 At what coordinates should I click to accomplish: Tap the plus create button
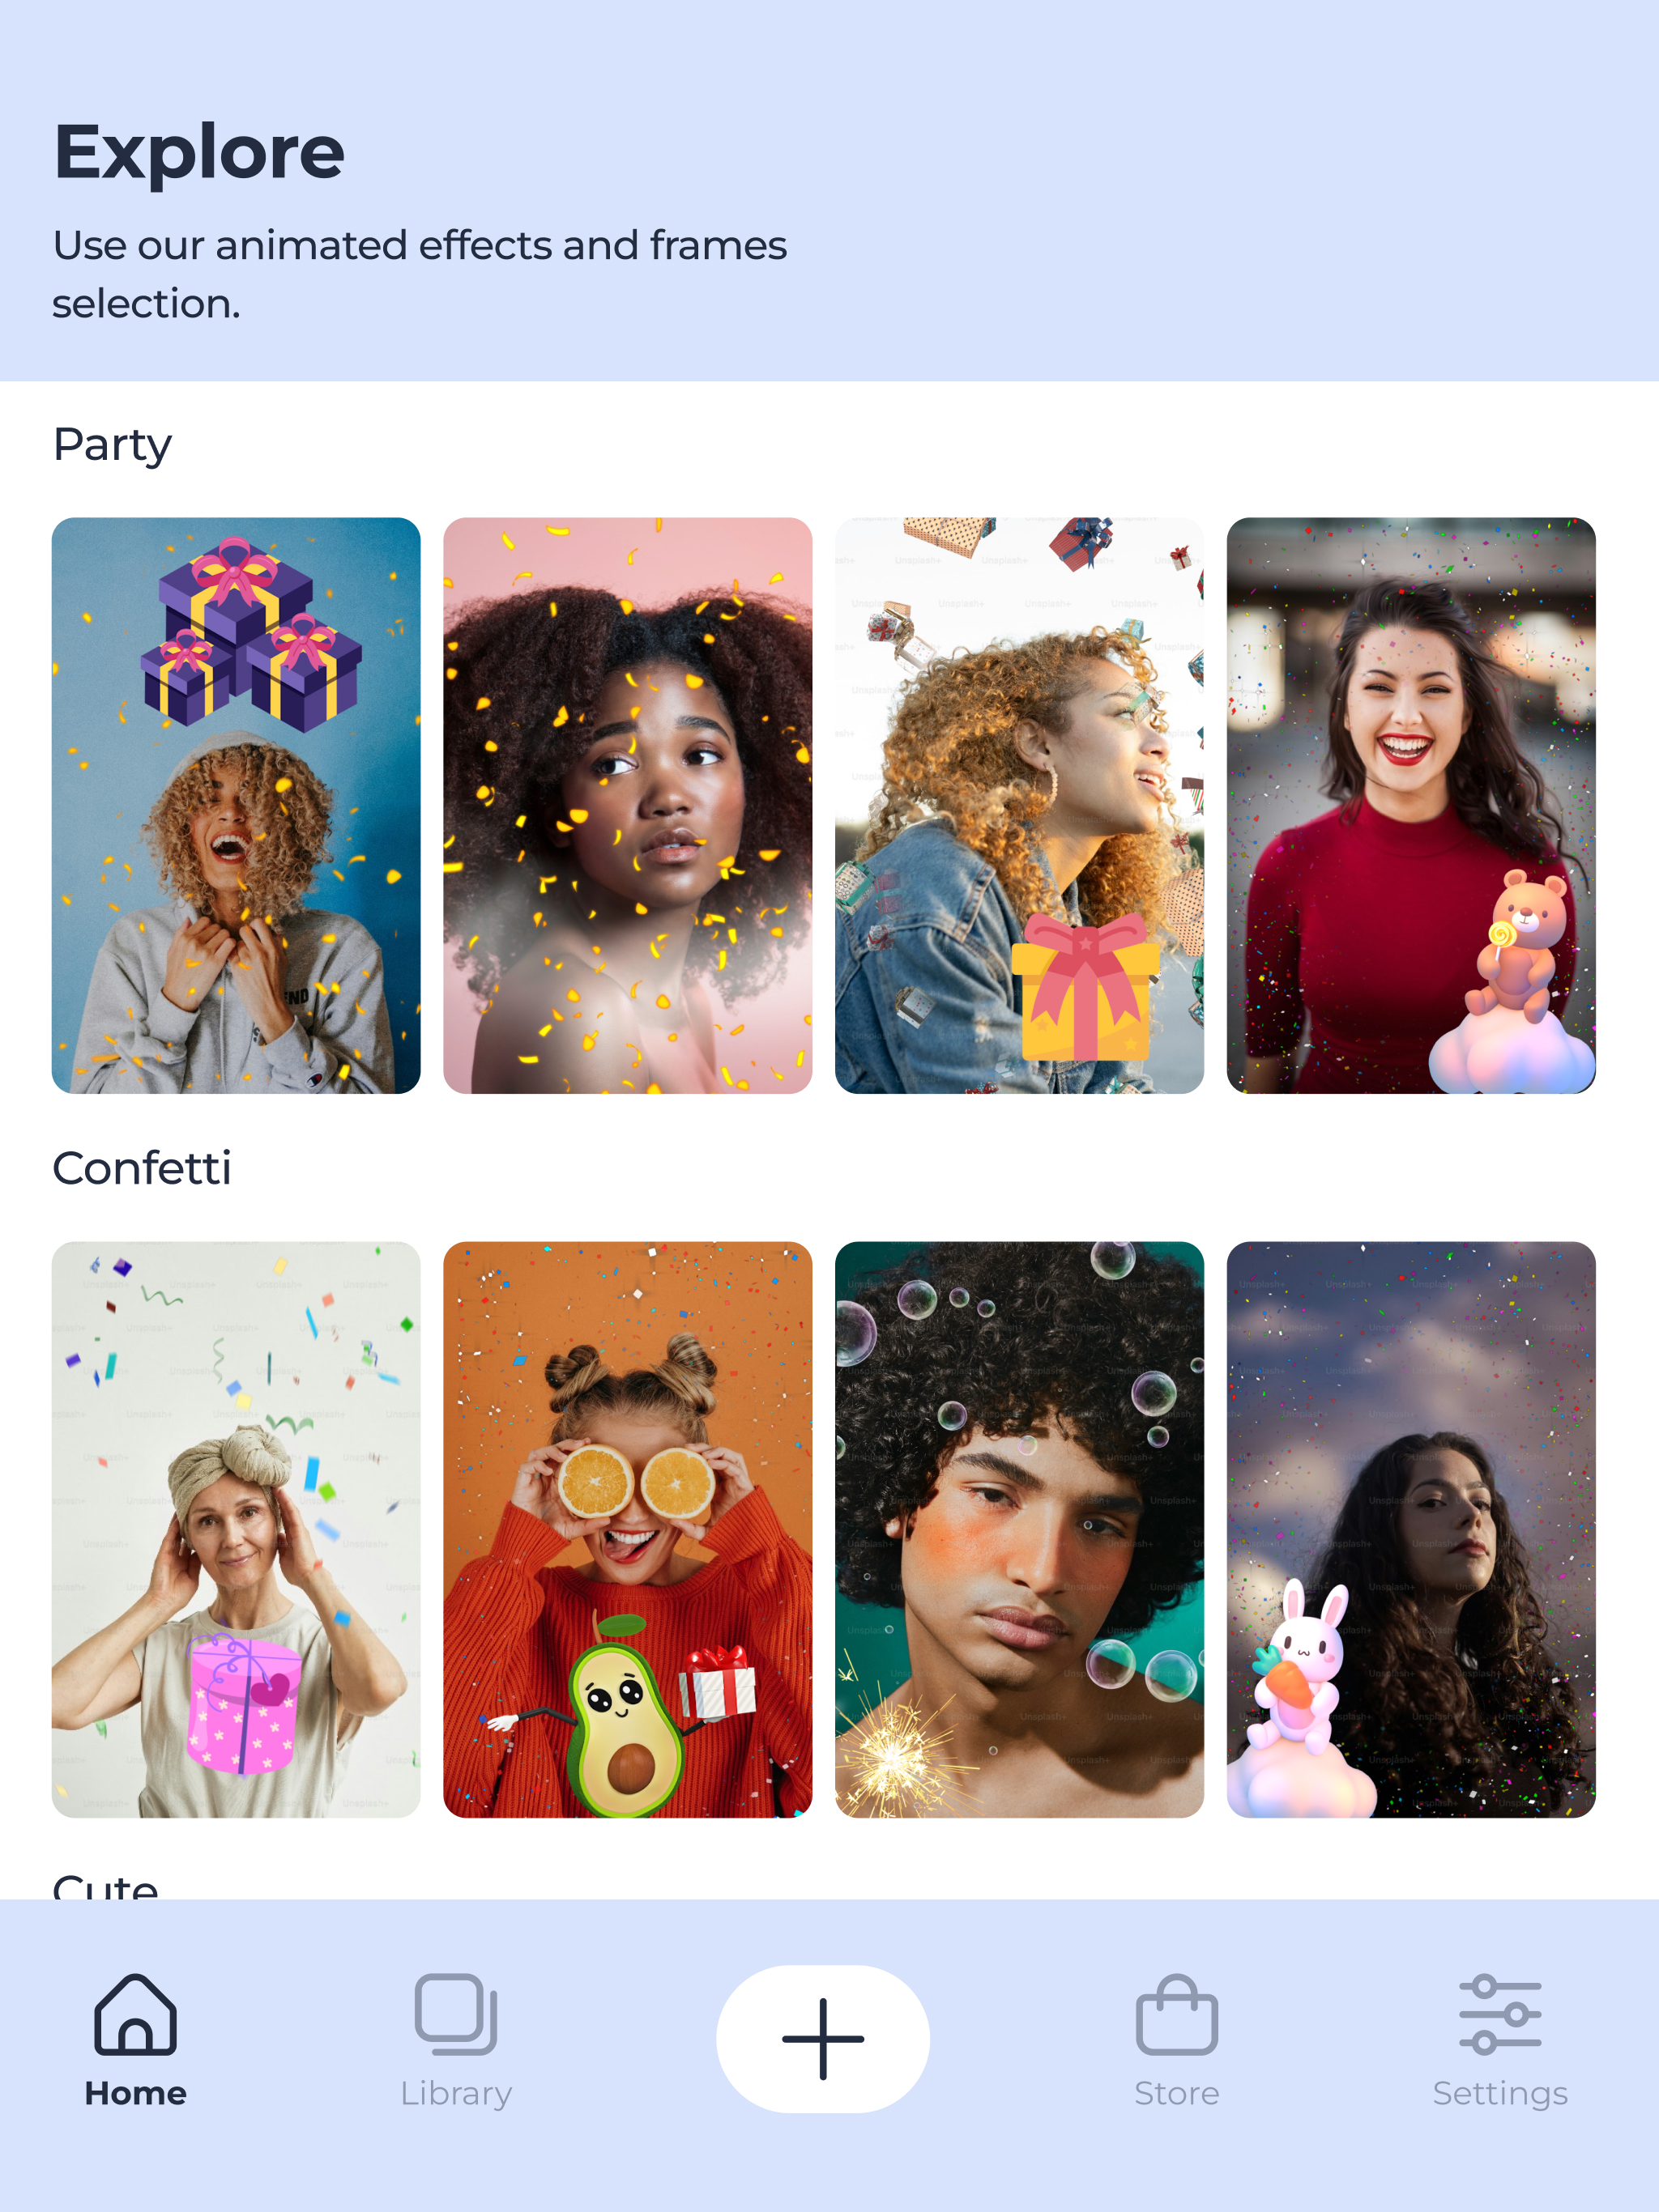822,2039
